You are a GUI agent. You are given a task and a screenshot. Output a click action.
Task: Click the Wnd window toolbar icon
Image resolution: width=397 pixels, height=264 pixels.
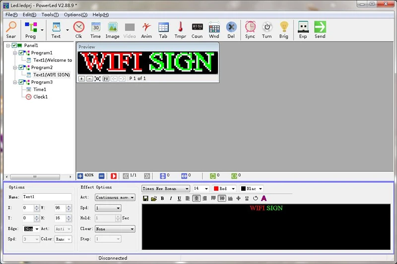tap(214, 30)
